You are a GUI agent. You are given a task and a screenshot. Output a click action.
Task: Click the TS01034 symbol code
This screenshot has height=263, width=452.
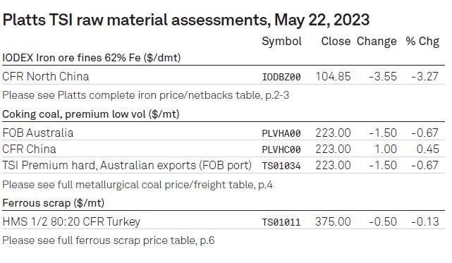pyautogui.click(x=281, y=166)
